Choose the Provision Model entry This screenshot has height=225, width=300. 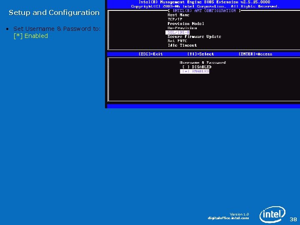pyautogui.click(x=185, y=24)
